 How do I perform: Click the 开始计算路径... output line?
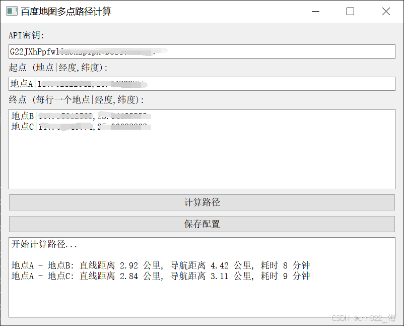[x=44, y=244]
